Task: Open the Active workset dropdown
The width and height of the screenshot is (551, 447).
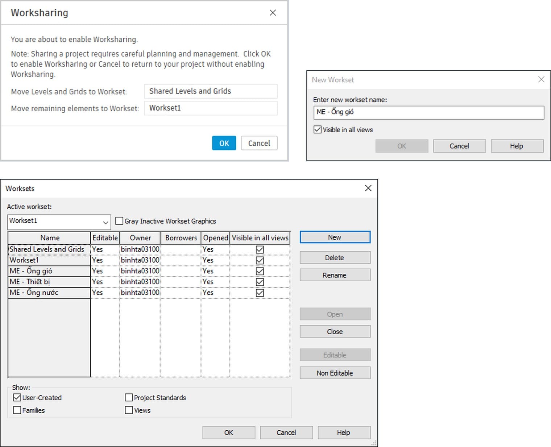Action: tap(59, 222)
